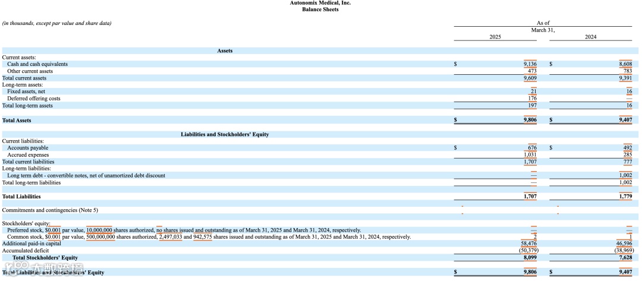
Task: Click the 'Cash and cash equivalents' row label
Action: tap(37, 64)
